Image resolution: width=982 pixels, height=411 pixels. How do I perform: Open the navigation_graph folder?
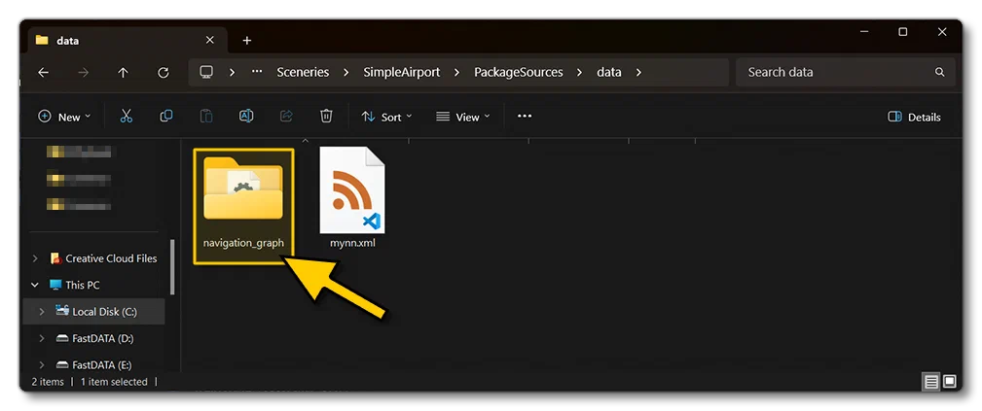point(243,206)
